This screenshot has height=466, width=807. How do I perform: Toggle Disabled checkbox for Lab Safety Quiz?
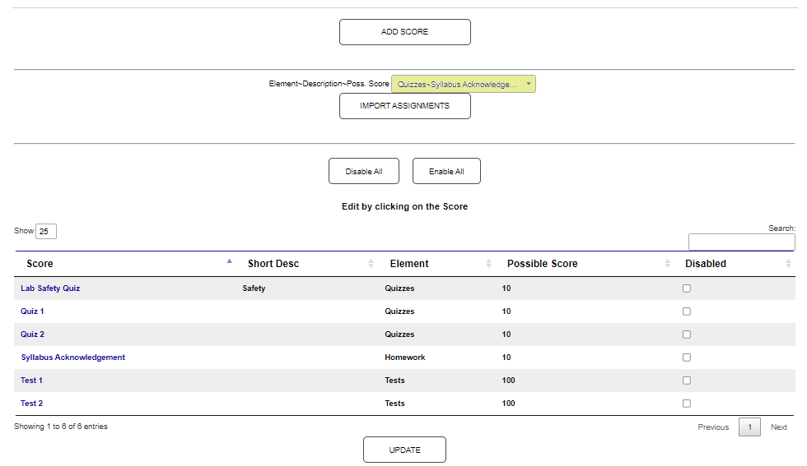[687, 288]
